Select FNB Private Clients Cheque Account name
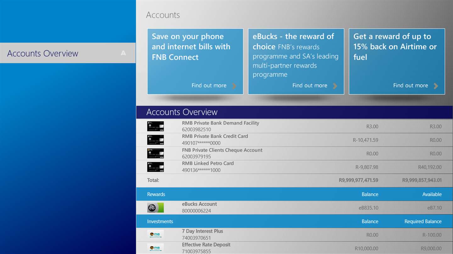Viewport: 453px width, 254px height. 222,150
